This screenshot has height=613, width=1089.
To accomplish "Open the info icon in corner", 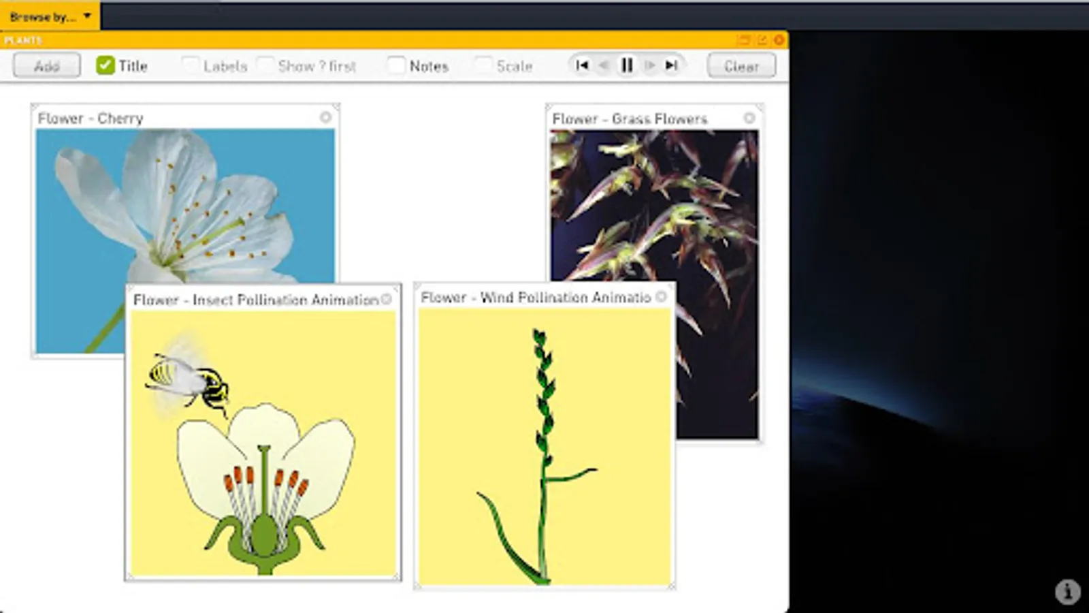I will click(x=1067, y=591).
